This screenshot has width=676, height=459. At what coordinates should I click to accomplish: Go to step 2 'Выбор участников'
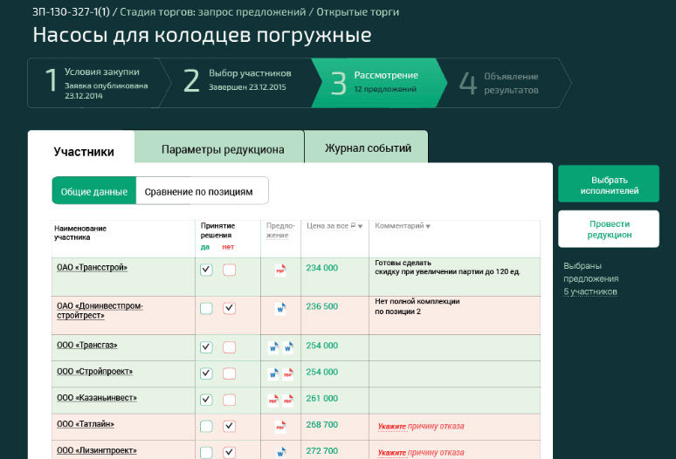point(235,80)
